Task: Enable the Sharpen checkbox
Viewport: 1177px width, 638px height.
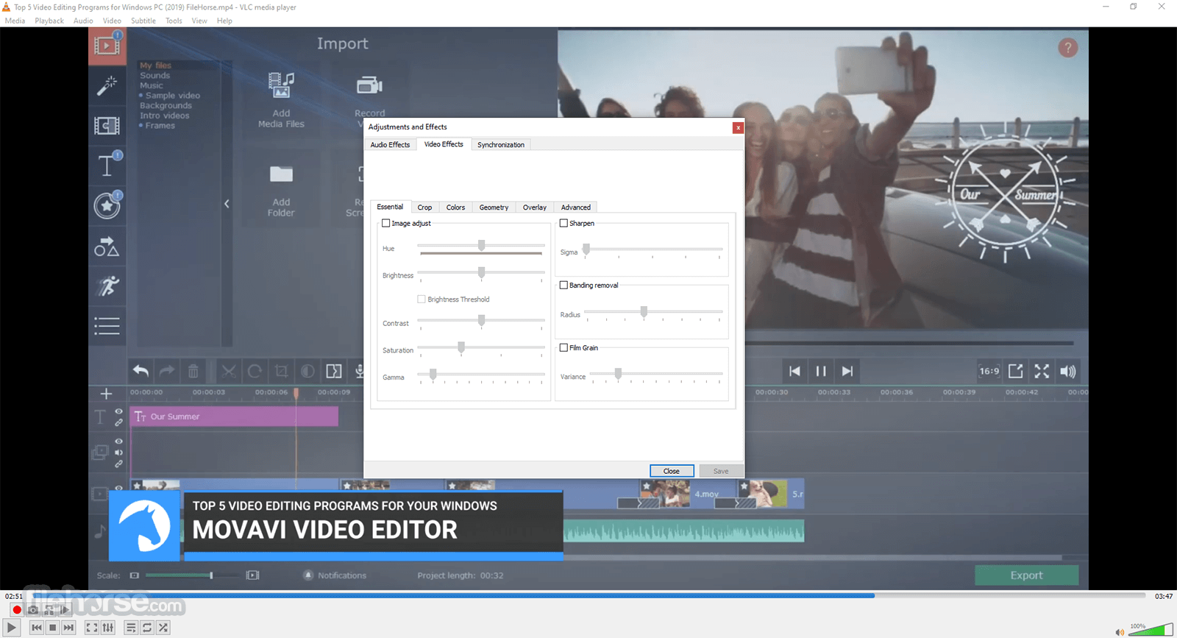Action: click(563, 223)
